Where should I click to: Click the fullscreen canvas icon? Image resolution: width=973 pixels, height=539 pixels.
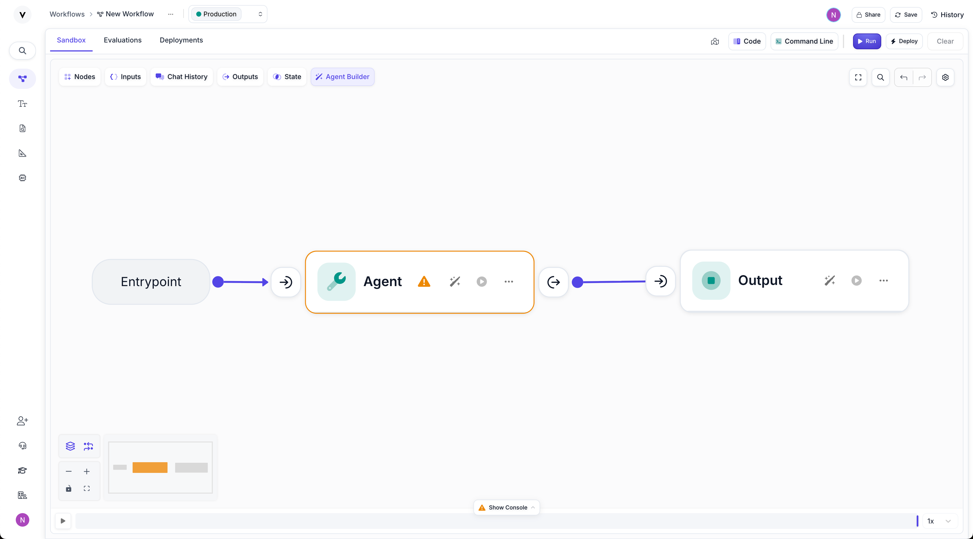858,77
